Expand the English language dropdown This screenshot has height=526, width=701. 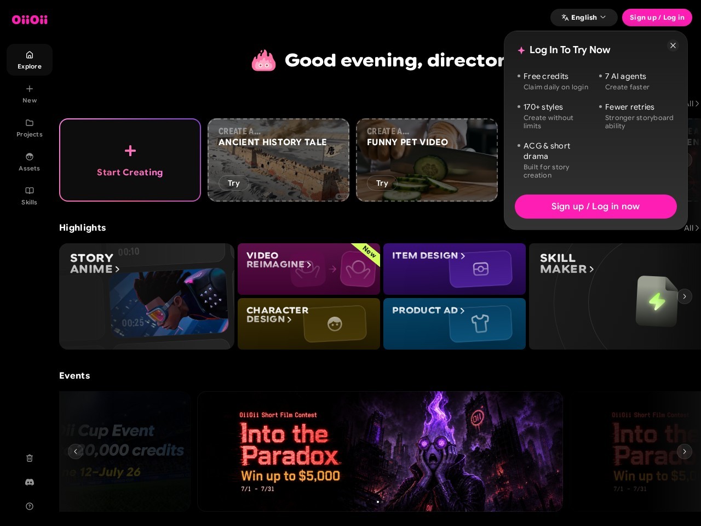584,18
